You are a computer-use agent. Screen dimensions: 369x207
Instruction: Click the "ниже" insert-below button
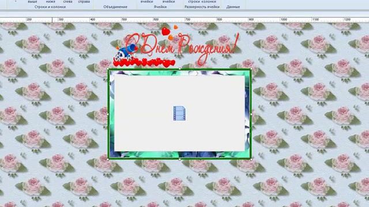pyautogui.click(x=50, y=1)
